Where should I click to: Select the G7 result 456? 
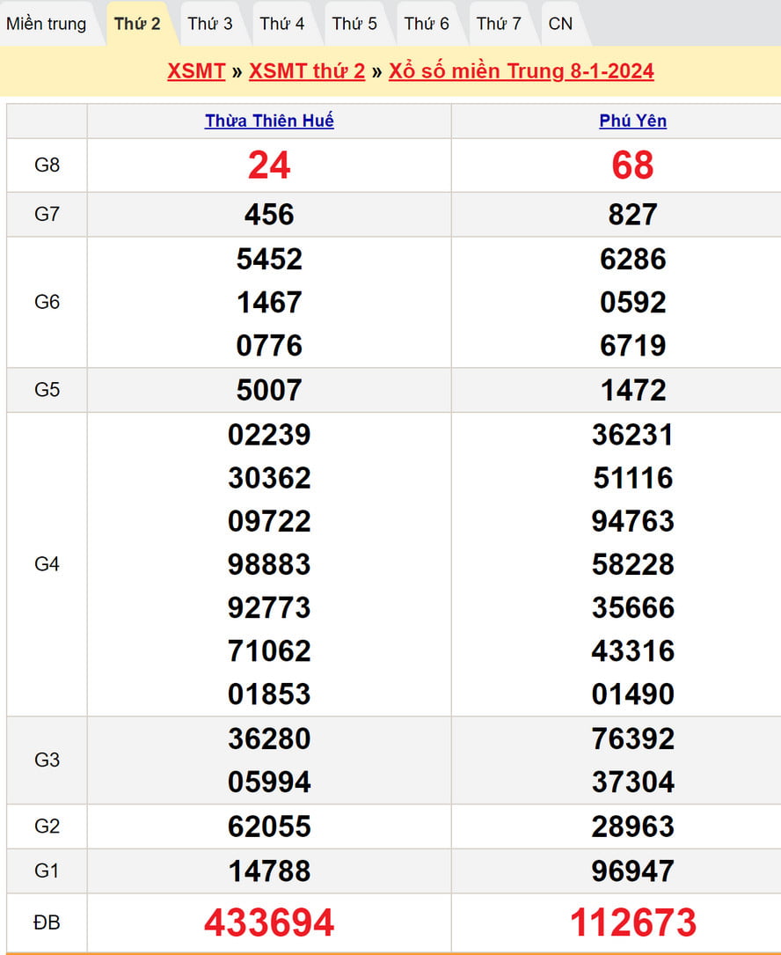[x=269, y=215]
